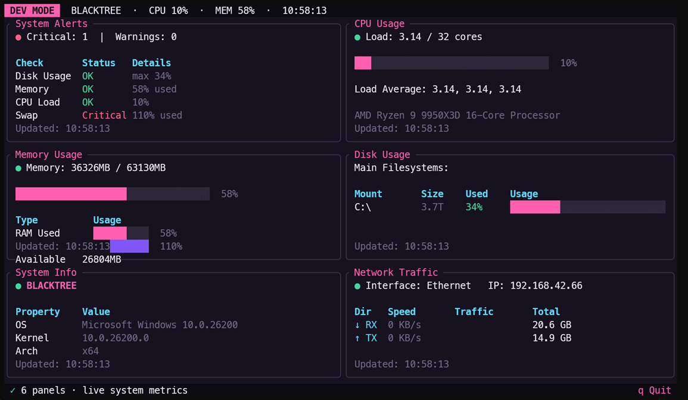Click the C:\ mount entry

point(363,207)
